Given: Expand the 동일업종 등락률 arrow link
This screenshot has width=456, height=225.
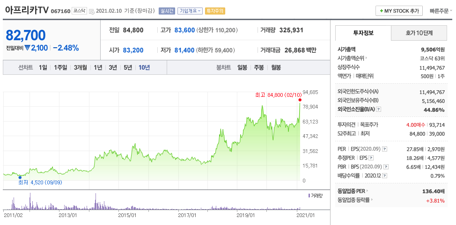Looking at the screenshot, I should click(x=372, y=200).
